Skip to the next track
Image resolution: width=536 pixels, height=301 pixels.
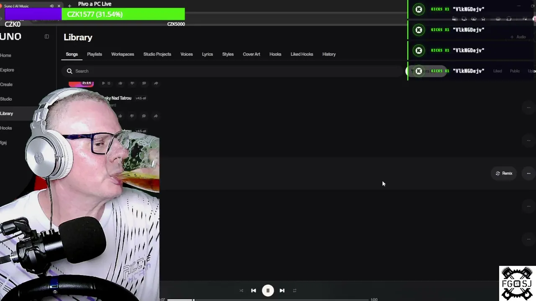282,291
